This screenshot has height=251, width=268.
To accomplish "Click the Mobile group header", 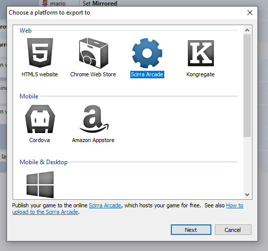I will tap(29, 96).
